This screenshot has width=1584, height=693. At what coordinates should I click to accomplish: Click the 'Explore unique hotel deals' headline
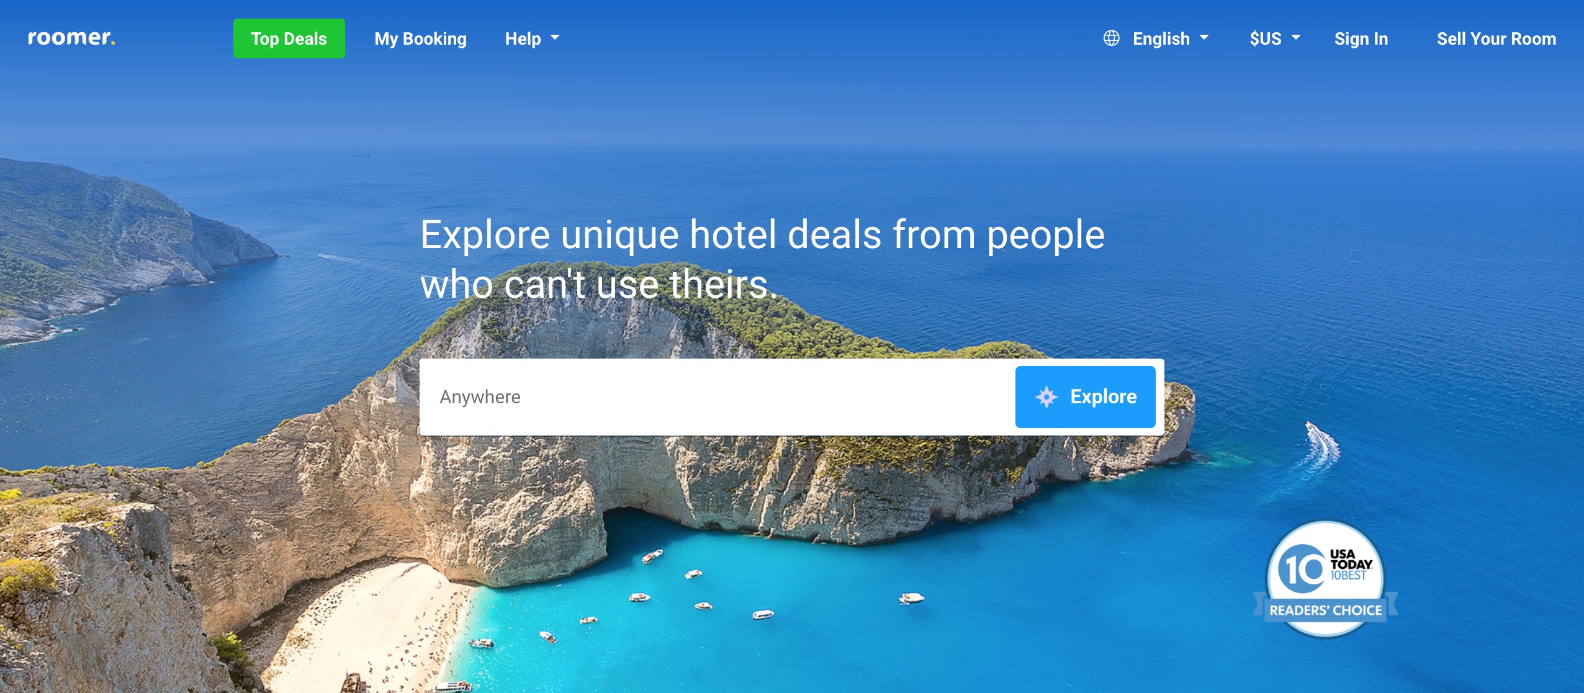(x=762, y=259)
